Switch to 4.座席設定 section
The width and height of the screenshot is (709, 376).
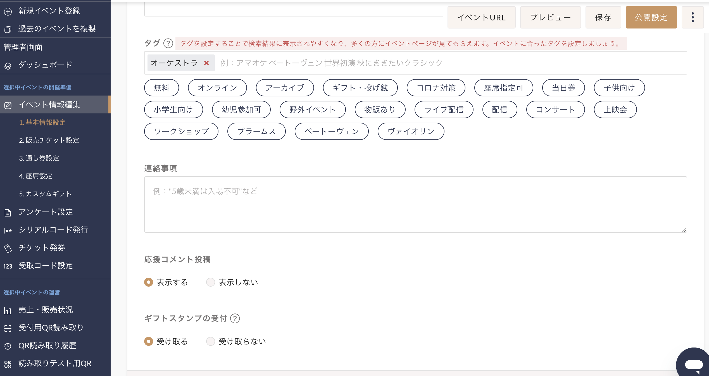[36, 176]
